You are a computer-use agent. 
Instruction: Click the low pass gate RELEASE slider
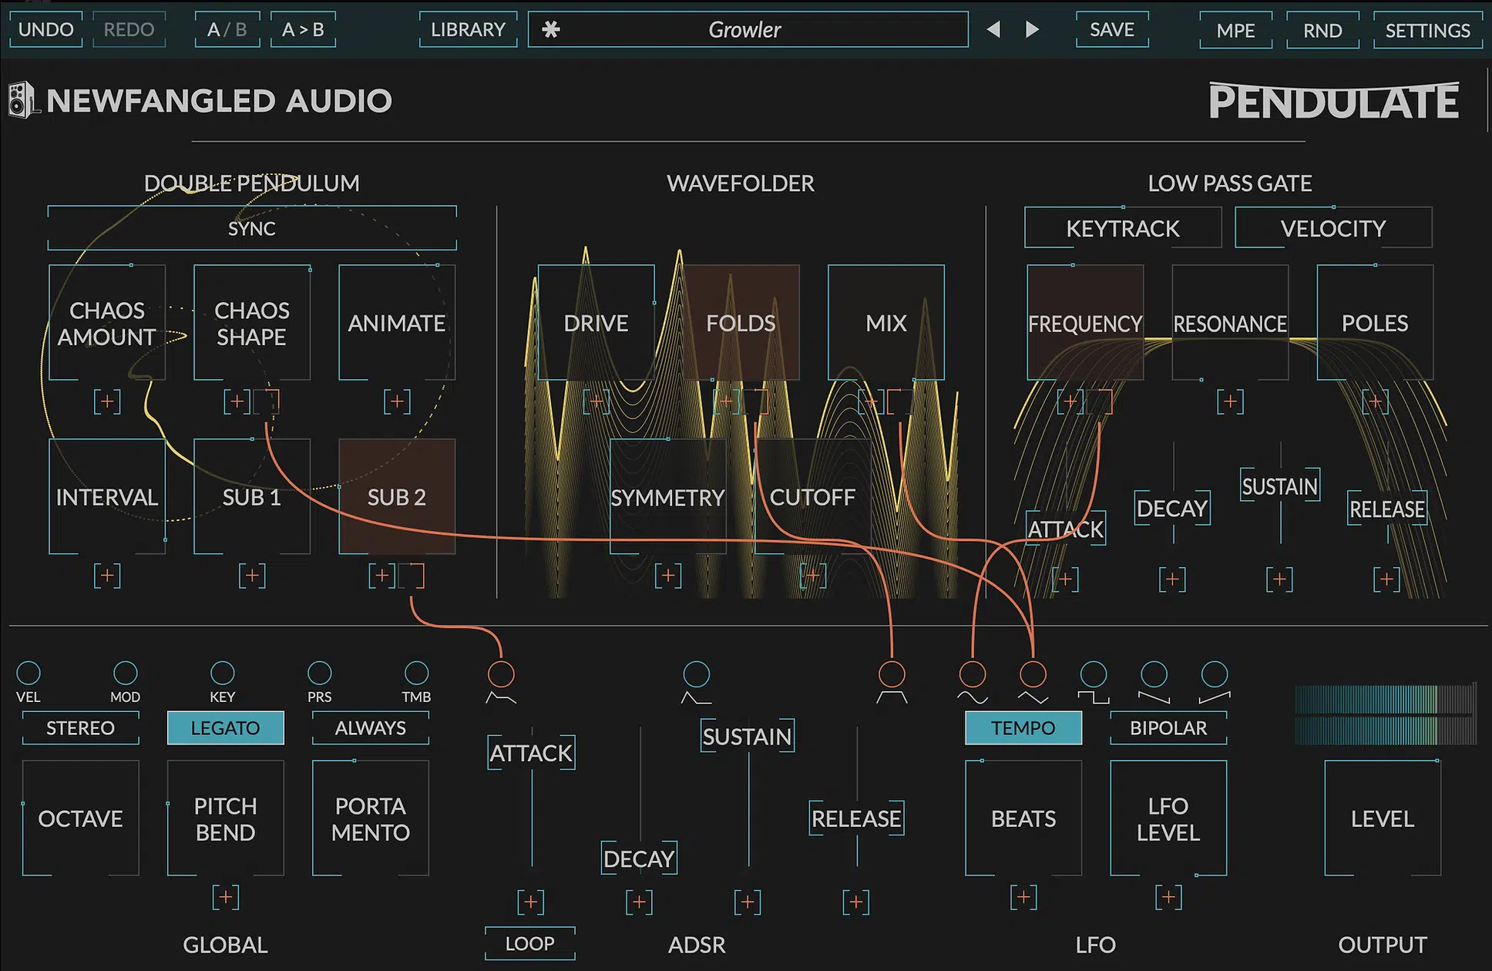[1387, 509]
